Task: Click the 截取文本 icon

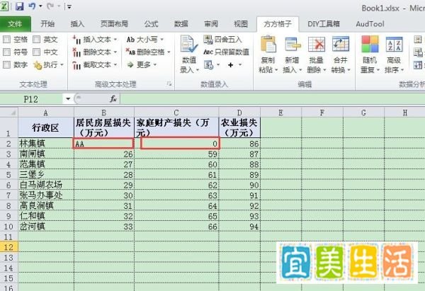Action: click(76, 65)
